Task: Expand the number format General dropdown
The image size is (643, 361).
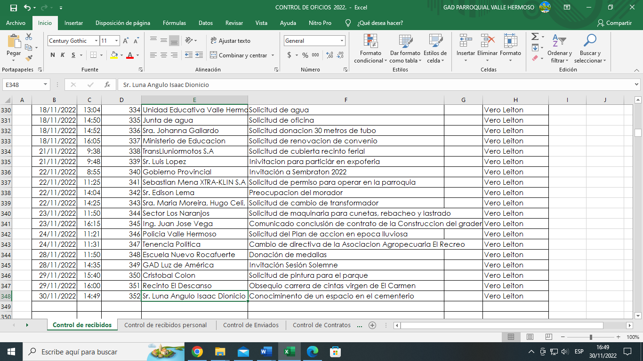Action: 342,41
